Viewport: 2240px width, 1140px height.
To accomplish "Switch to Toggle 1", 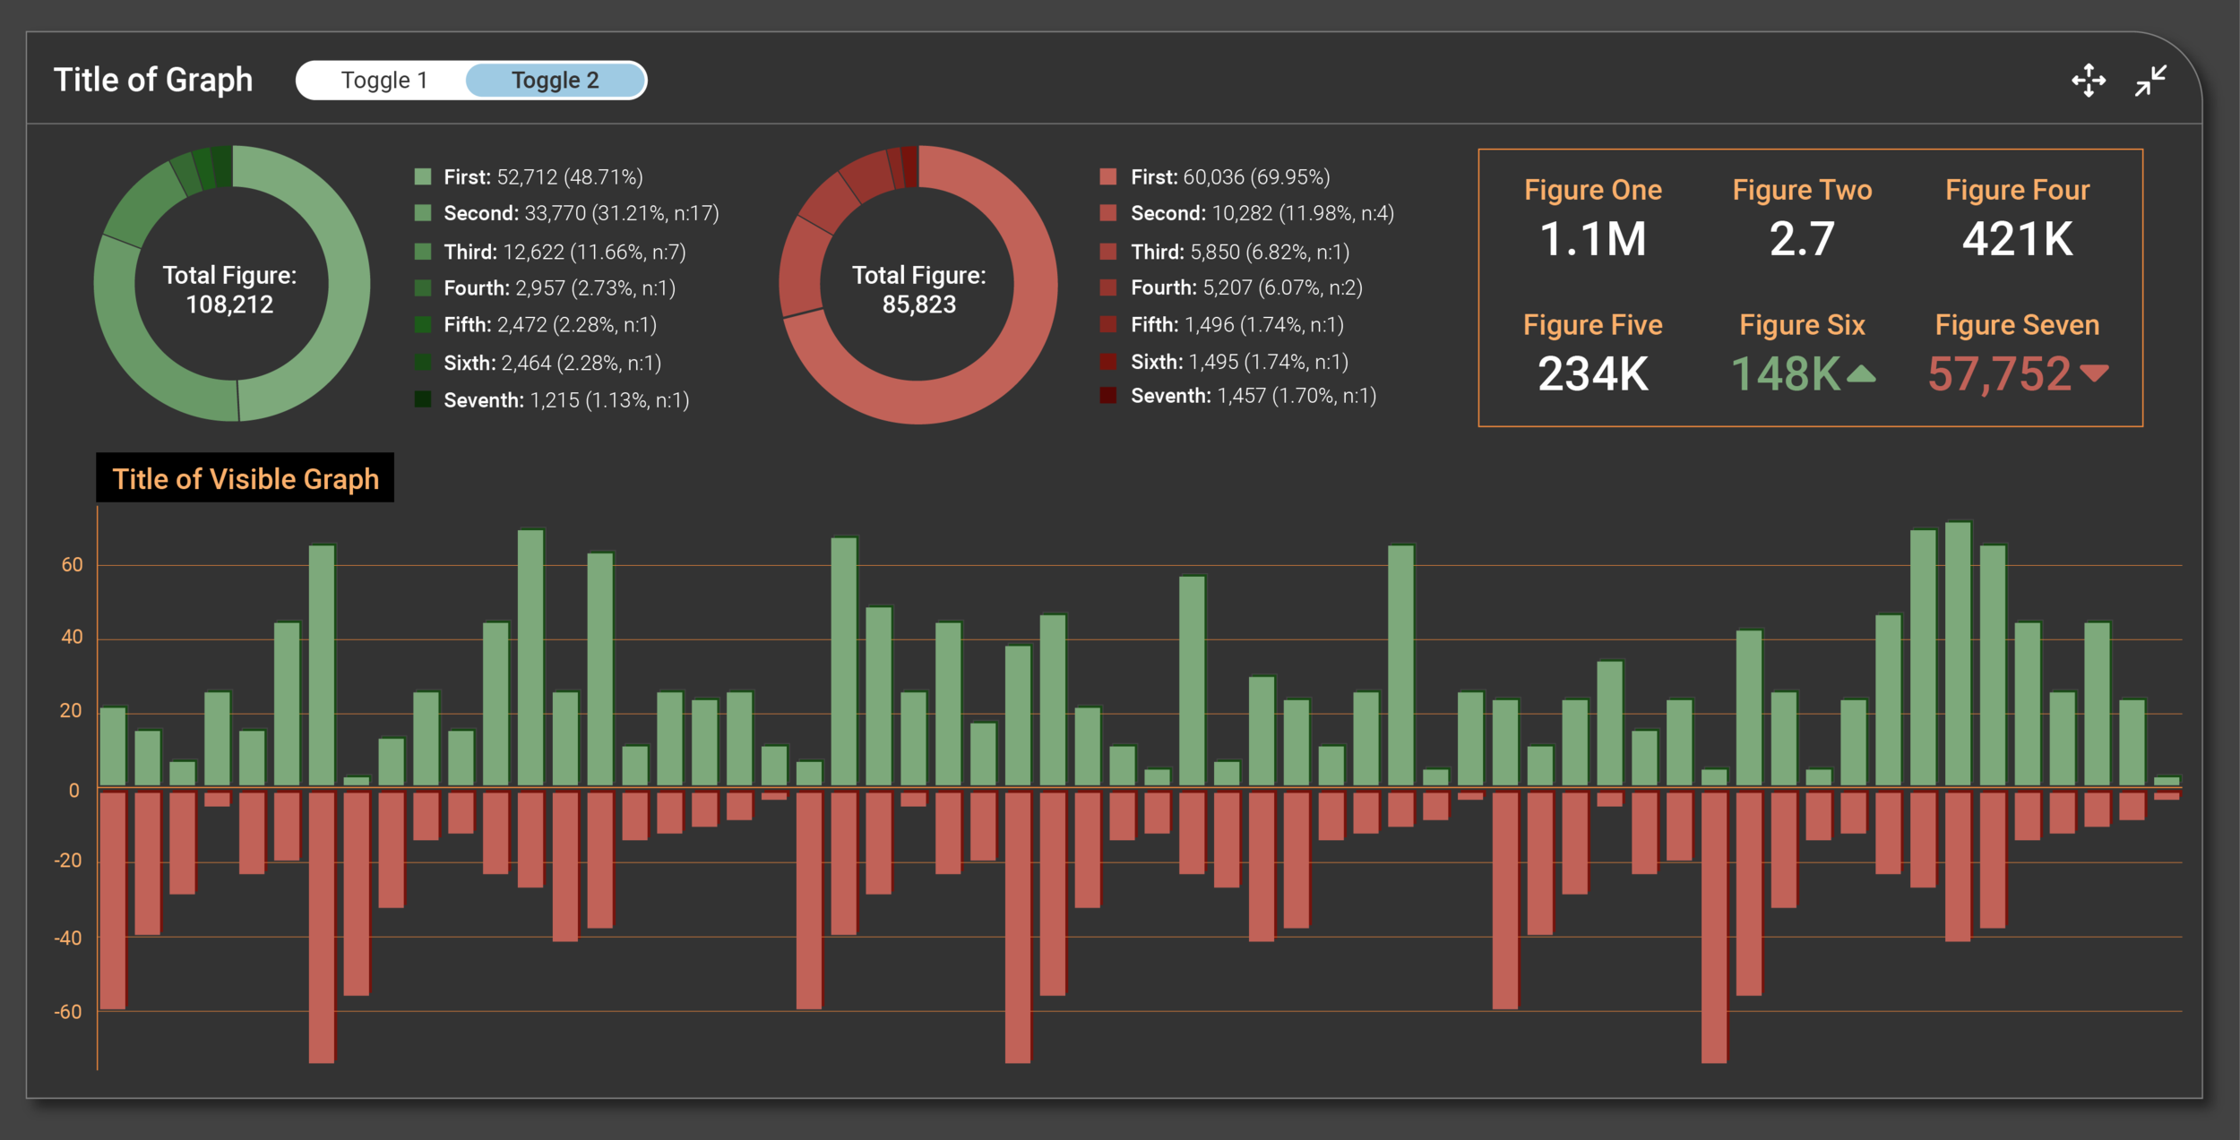I will [383, 81].
